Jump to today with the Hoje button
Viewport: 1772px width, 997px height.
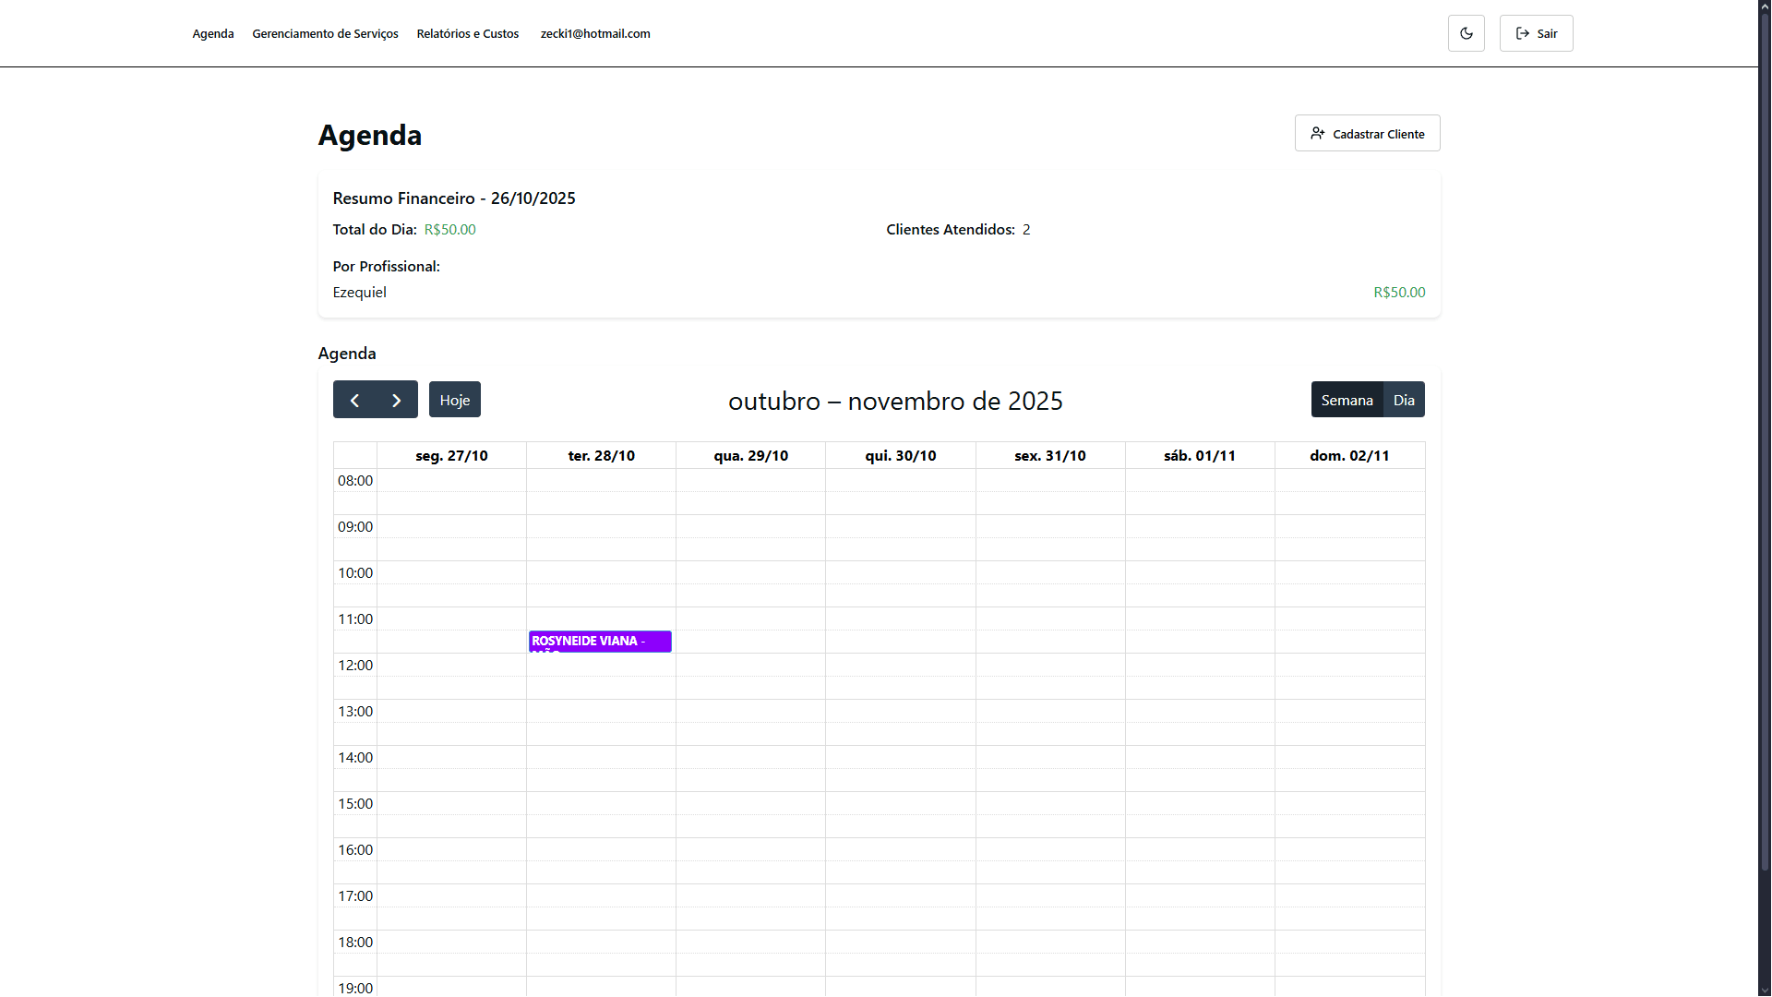coord(454,400)
